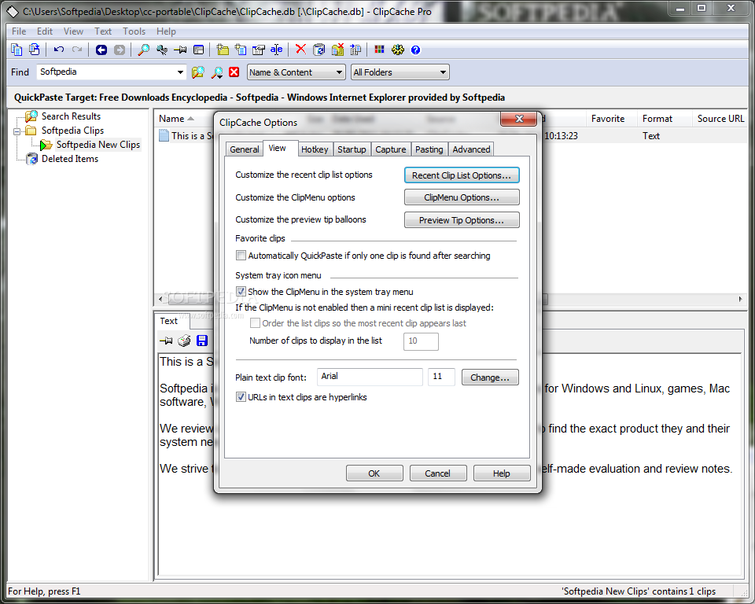
Task: Click the paste clip icon in toolbar
Action: click(35, 50)
